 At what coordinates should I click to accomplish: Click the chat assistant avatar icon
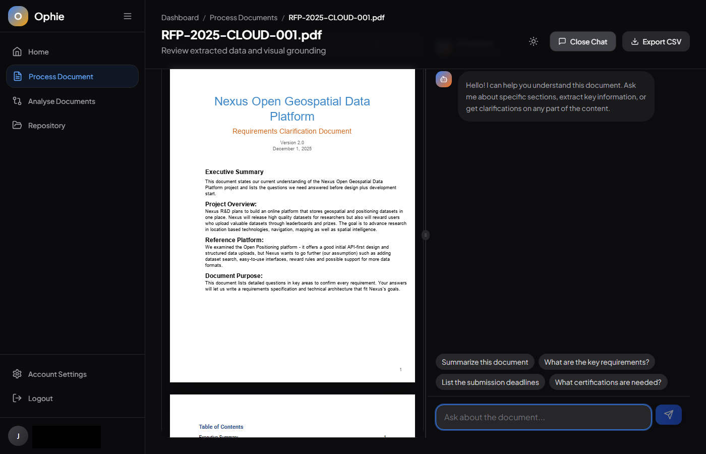tap(443, 79)
